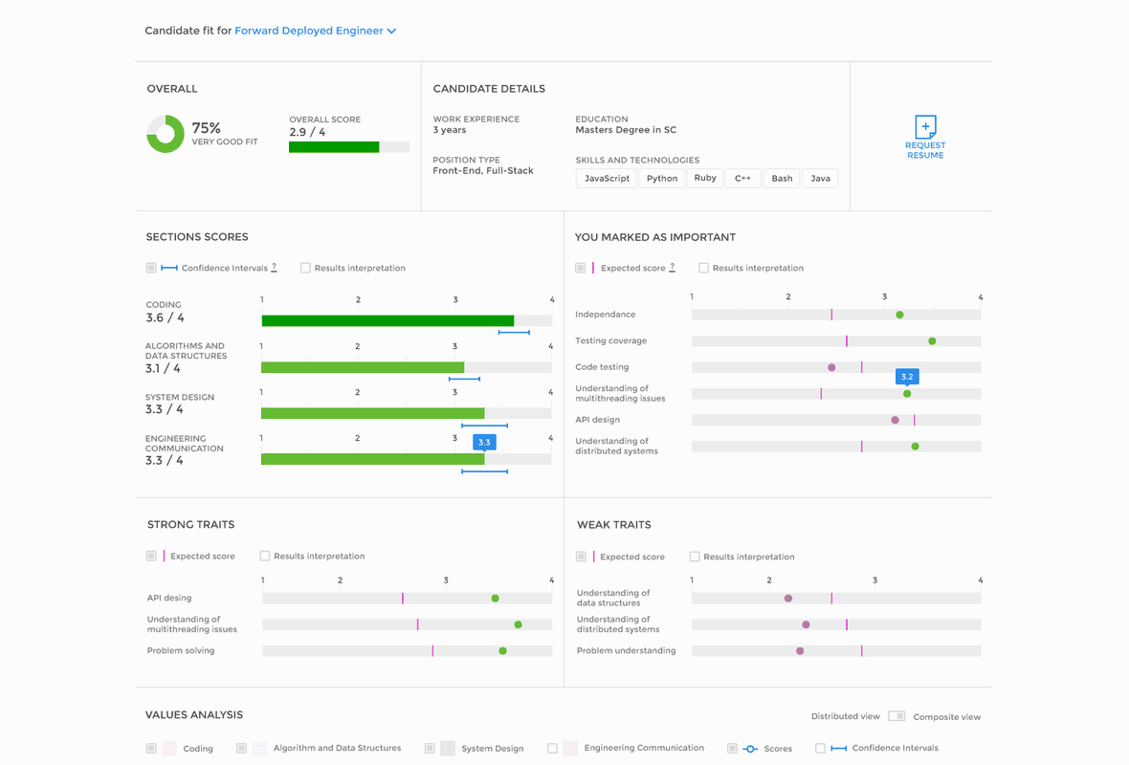Enable Results interpretation in Strong Traits
This screenshot has width=1129, height=765.
click(x=265, y=556)
